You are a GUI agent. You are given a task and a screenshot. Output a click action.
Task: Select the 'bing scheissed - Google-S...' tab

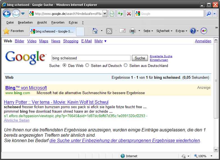[x=53, y=31]
